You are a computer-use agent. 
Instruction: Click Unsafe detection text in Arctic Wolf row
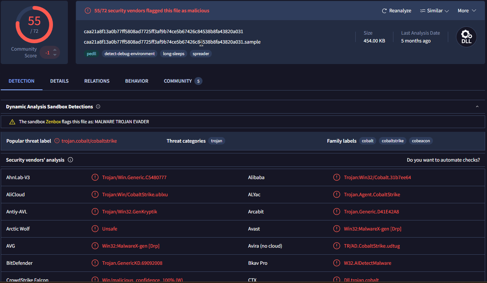click(x=110, y=229)
